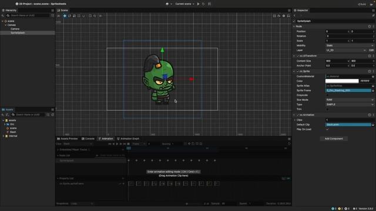Stop the animation clip playback
Viewport: 376px width, 211px height.
(x=129, y=144)
